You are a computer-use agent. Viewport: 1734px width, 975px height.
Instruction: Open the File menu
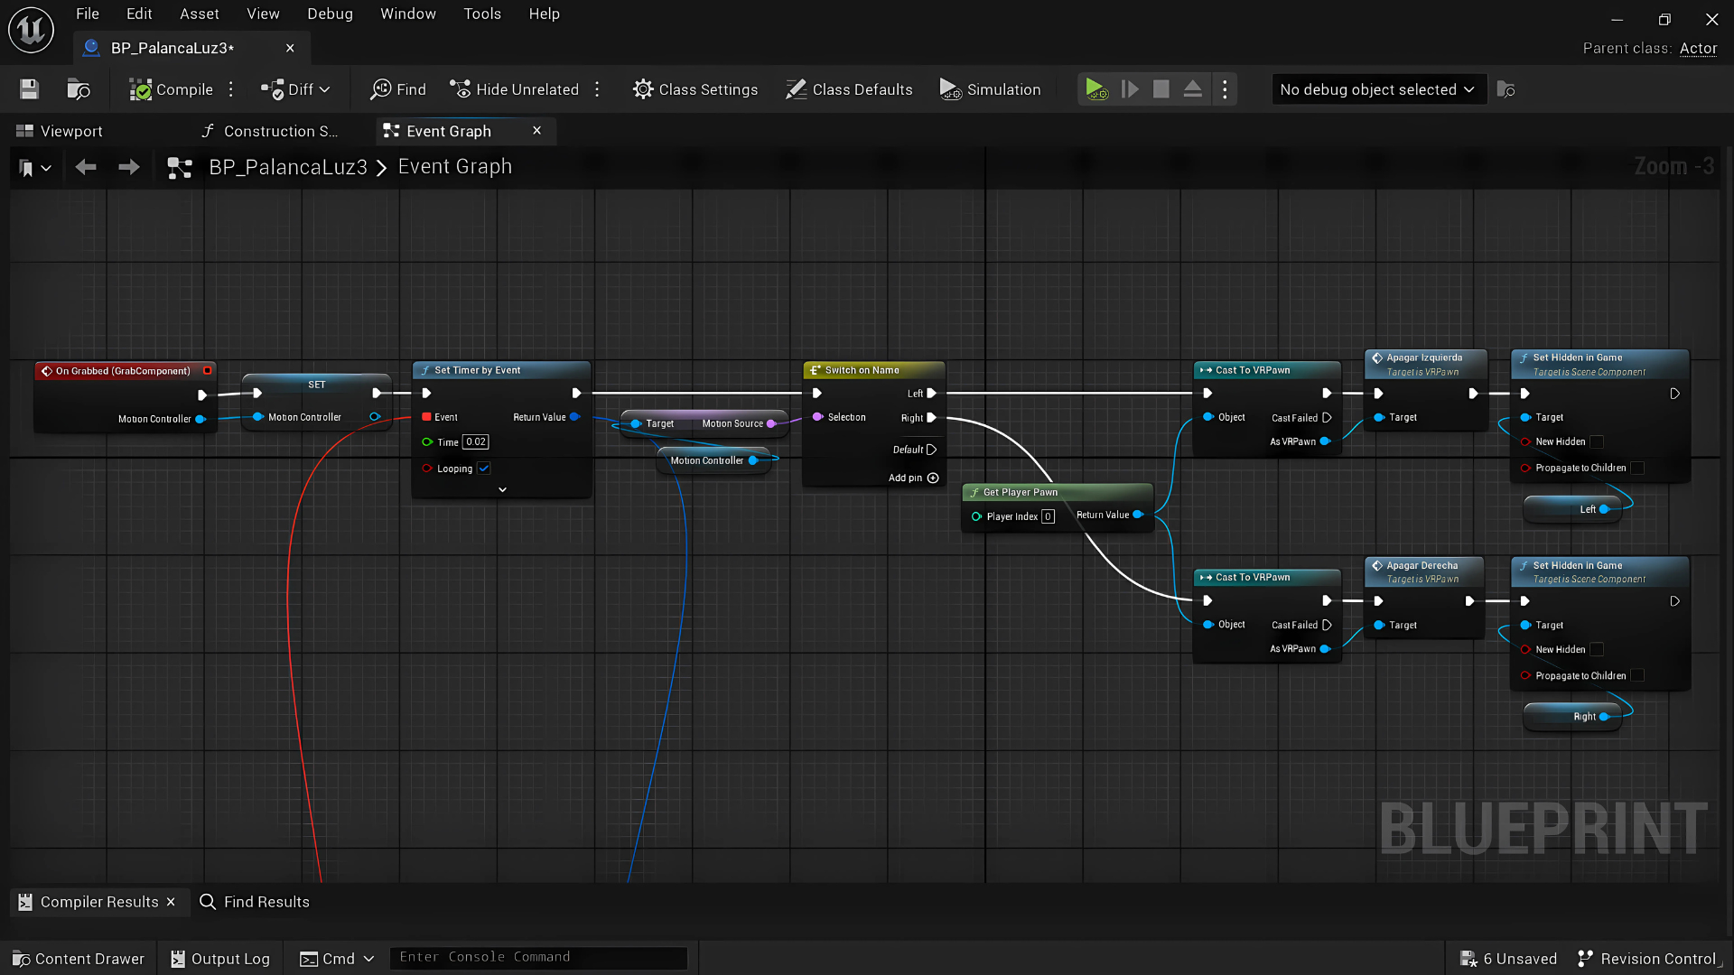88,14
